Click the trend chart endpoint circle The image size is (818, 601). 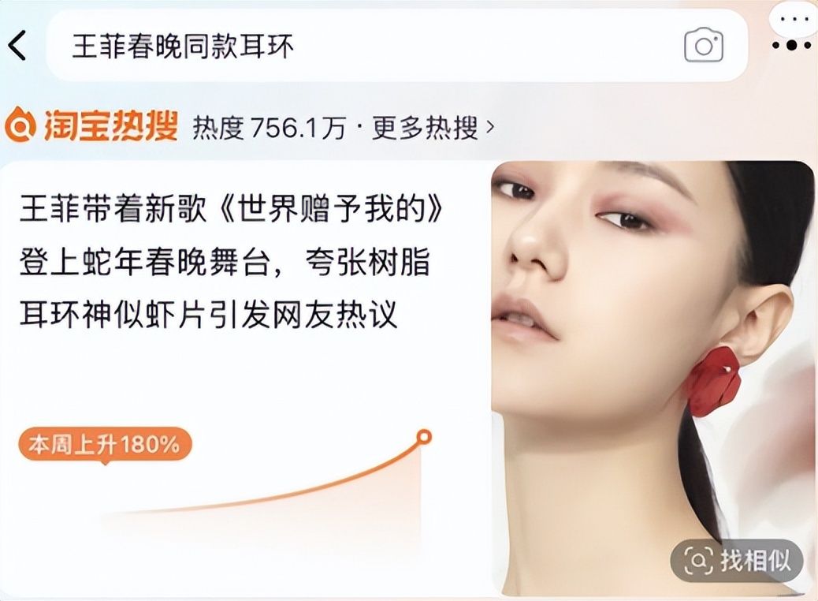(x=424, y=436)
